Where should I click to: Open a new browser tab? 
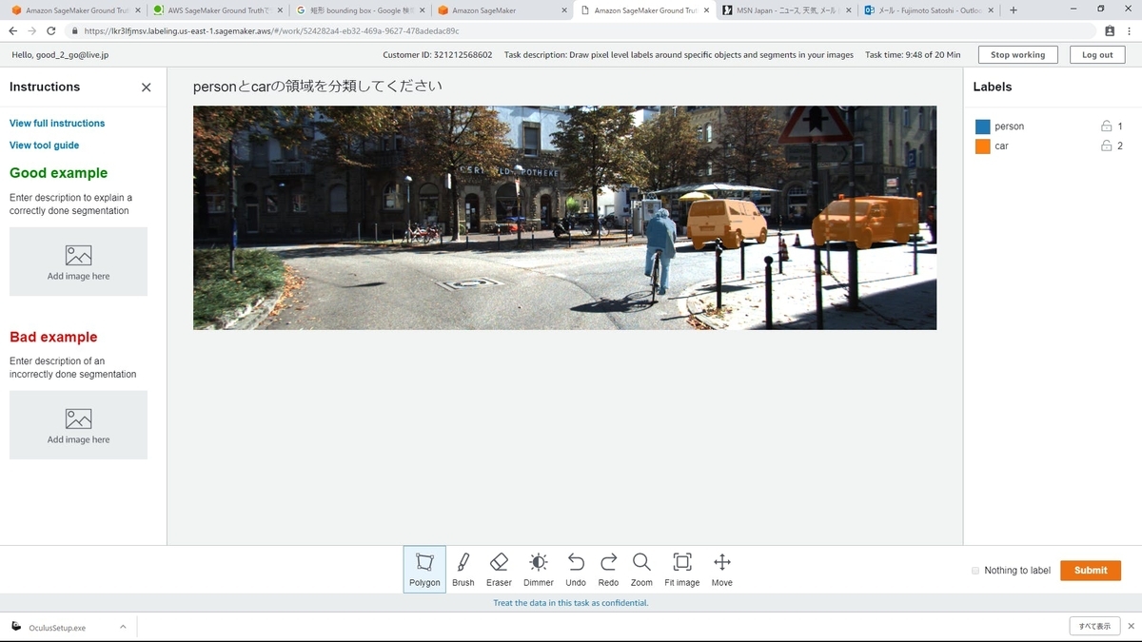[x=1014, y=10]
